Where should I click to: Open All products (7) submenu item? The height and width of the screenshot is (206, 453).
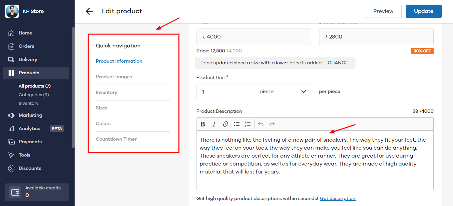[35, 86]
